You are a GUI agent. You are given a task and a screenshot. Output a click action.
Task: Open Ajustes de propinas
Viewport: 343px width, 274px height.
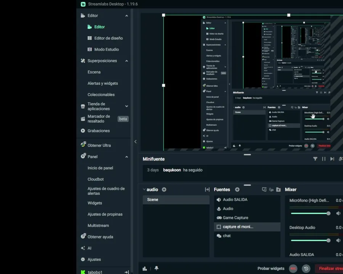click(x=105, y=214)
